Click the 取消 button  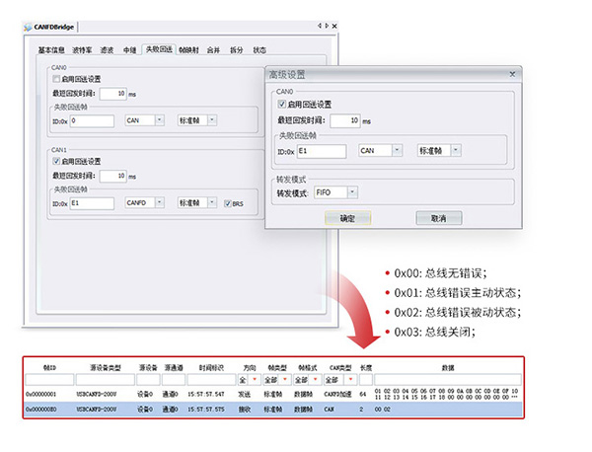pyautogui.click(x=439, y=218)
